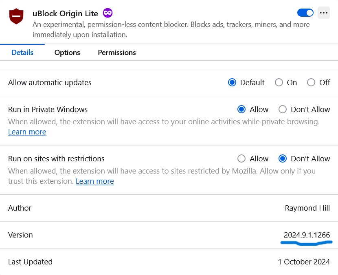The width and height of the screenshot is (338, 275).
Task: Disable the uBlock Origin Lite extension toggle
Action: (305, 13)
